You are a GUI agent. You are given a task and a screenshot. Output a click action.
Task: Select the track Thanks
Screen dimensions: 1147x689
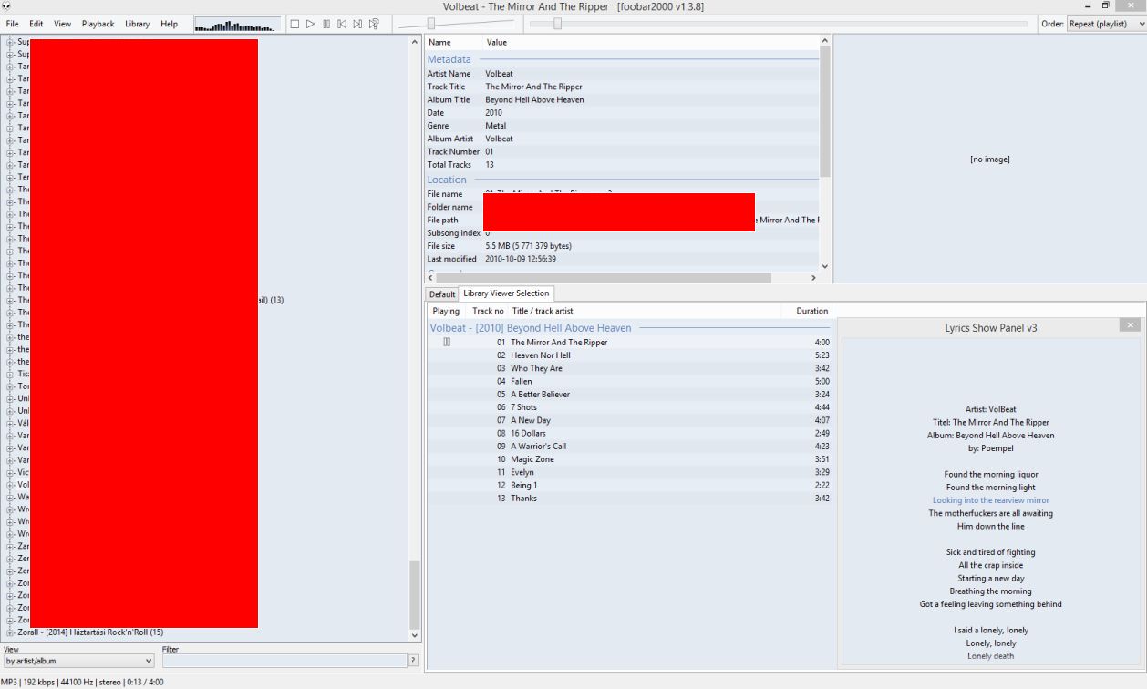tap(629, 498)
